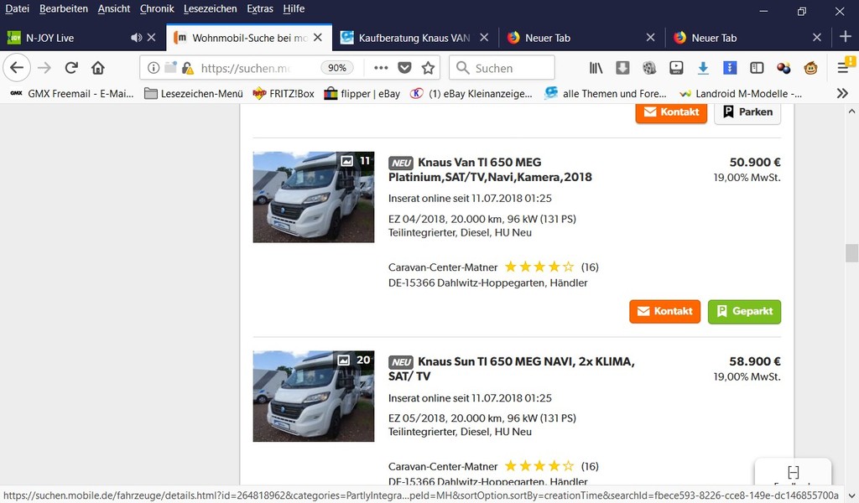Image resolution: width=859 pixels, height=503 pixels.
Task: Open Knaus Sun TI 650 MEG listing title
Action: pyautogui.click(x=512, y=369)
